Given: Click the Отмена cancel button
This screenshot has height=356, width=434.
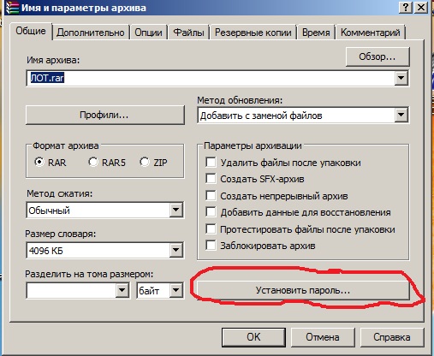Looking at the screenshot, I should click(323, 337).
